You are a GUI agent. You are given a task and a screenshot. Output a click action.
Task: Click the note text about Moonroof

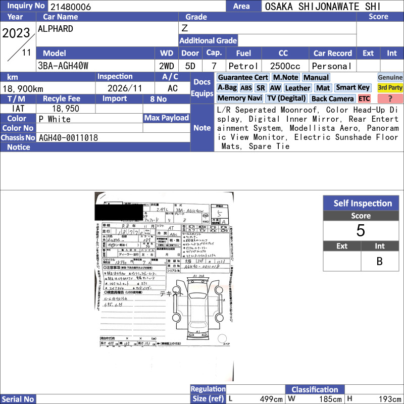click(308, 128)
